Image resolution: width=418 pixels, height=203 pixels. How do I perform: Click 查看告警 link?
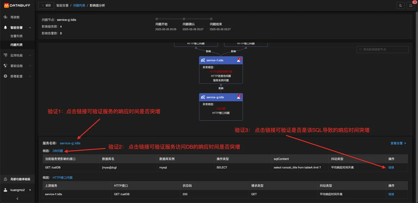(x=398, y=143)
